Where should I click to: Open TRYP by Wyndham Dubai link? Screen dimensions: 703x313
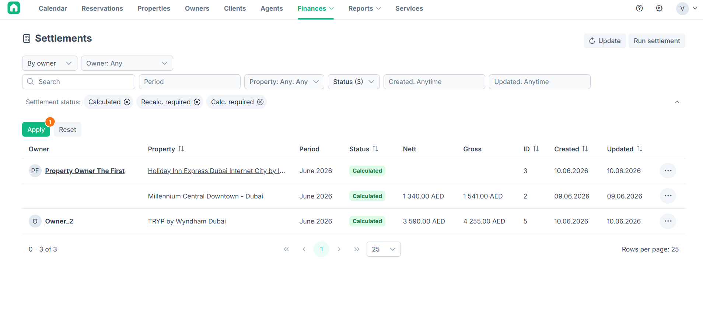tap(187, 221)
